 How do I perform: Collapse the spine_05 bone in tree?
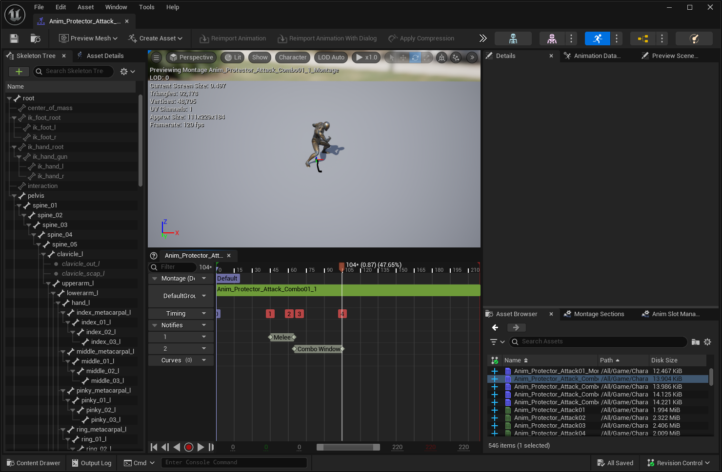[x=39, y=245]
